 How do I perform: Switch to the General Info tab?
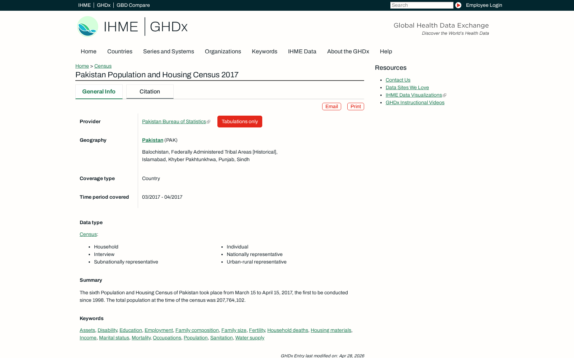click(x=99, y=92)
